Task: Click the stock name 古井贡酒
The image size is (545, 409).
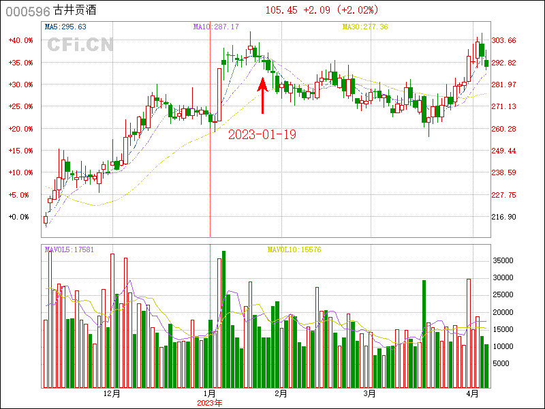Action: (75, 10)
